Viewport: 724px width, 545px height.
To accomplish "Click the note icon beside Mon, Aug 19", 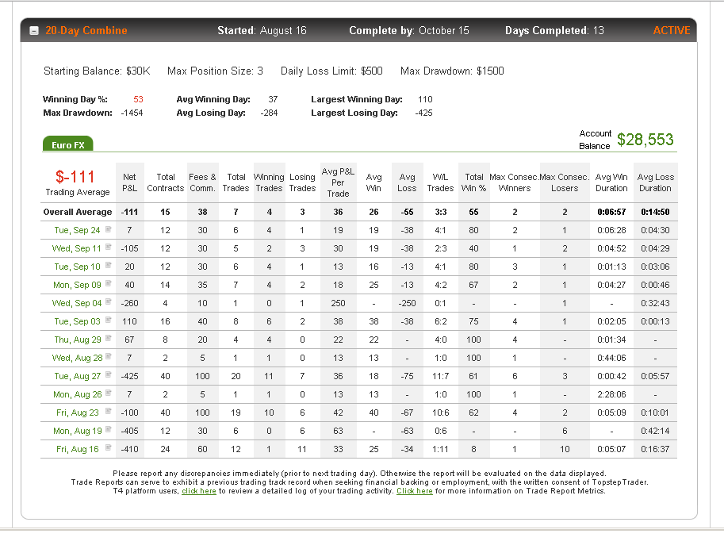I will tap(109, 429).
